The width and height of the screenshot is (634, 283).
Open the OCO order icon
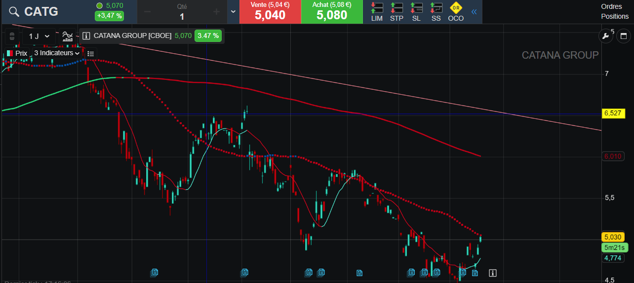(x=455, y=12)
